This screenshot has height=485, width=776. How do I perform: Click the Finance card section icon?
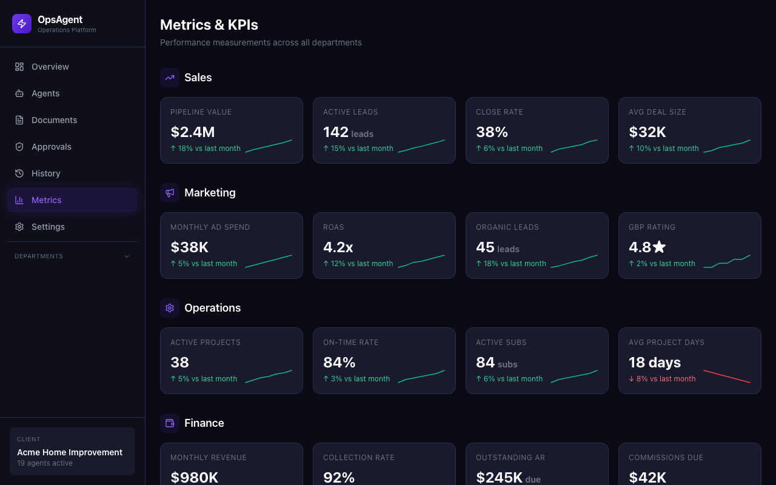click(x=169, y=423)
